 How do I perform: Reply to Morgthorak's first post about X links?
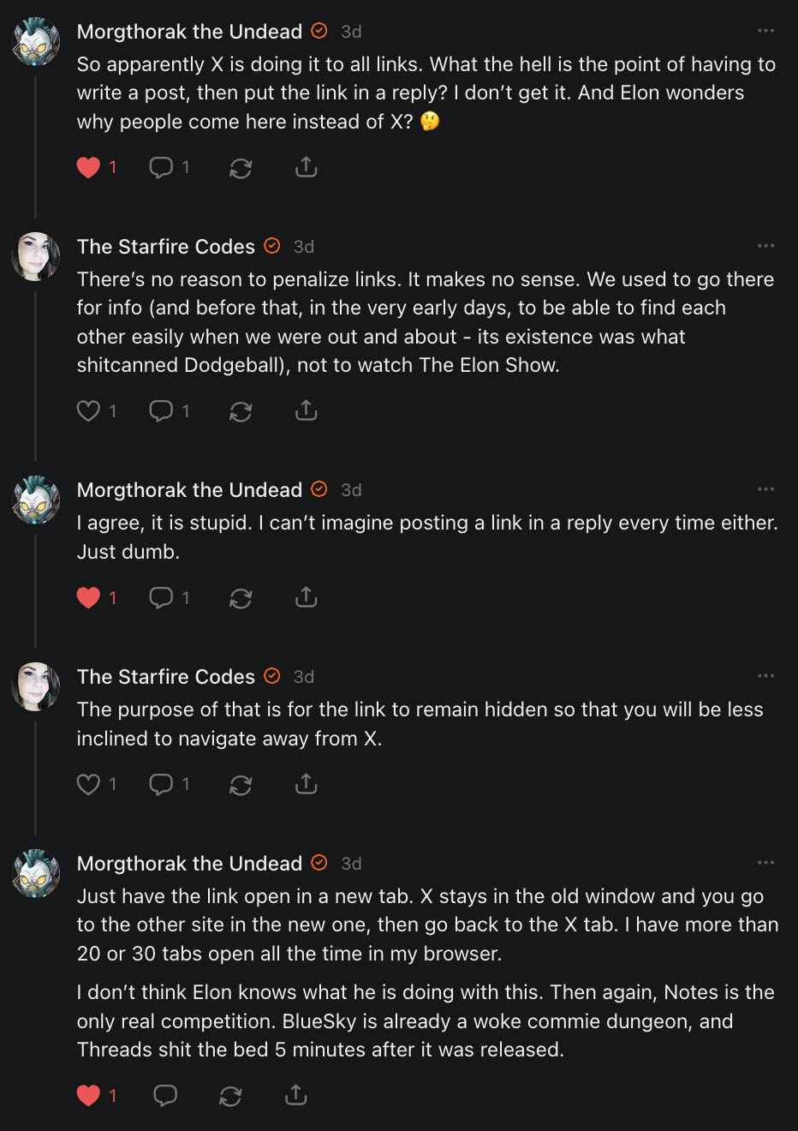[161, 167]
